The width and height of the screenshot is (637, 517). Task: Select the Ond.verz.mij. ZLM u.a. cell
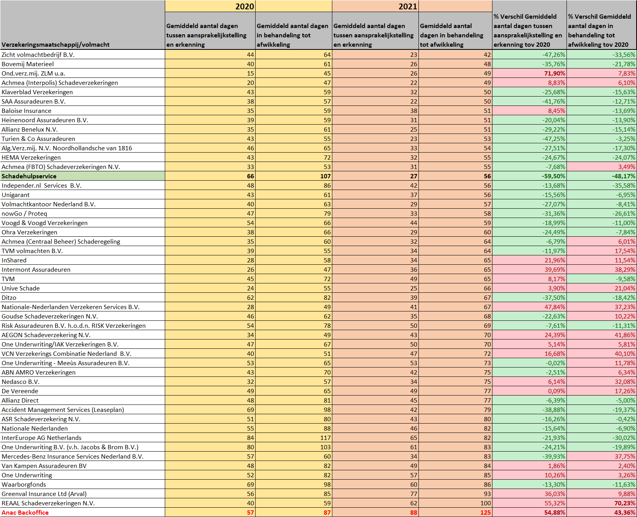83,73
